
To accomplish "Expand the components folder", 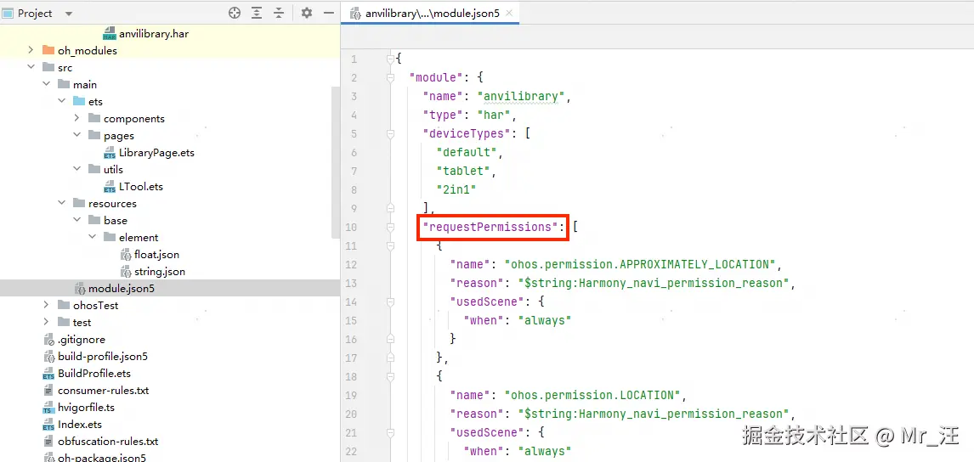I will [77, 119].
